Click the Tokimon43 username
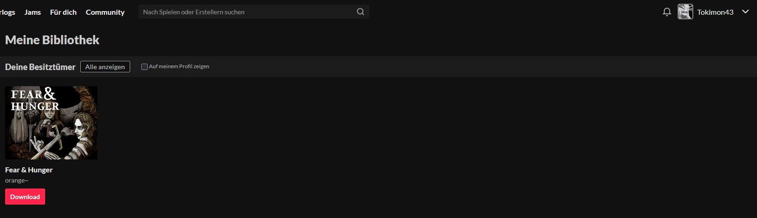 [x=715, y=12]
